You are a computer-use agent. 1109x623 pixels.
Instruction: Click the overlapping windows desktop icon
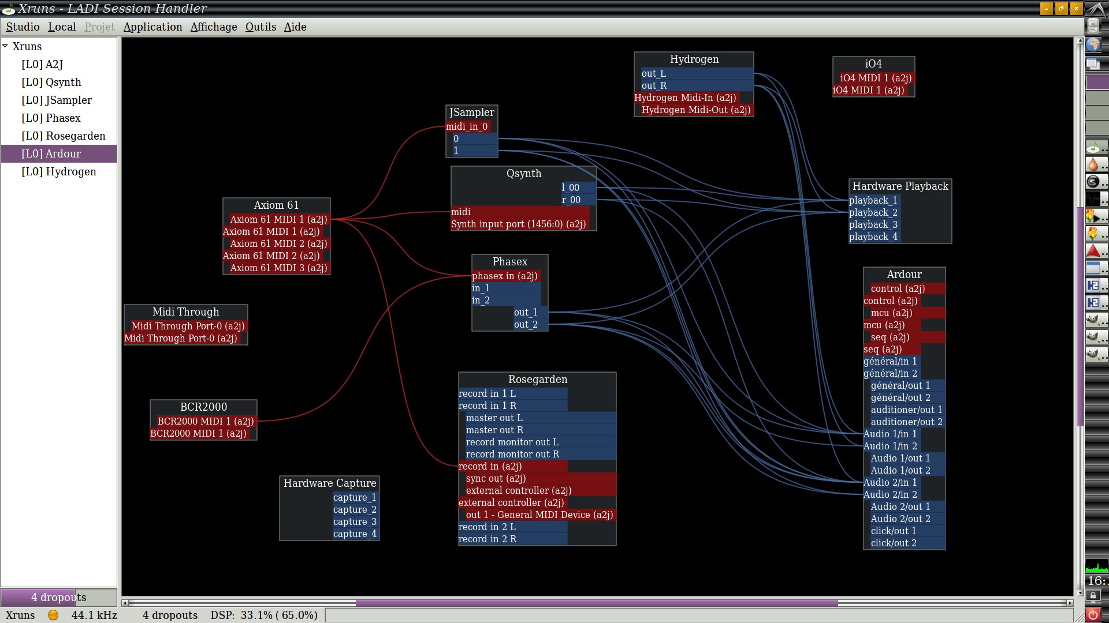click(x=1093, y=63)
